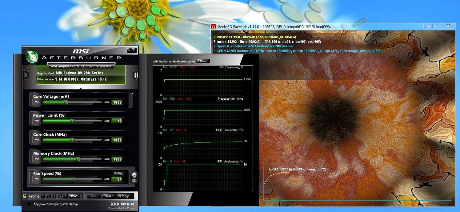
Task: Expand the Core Voltage dropdown arrow
Action: (131, 101)
